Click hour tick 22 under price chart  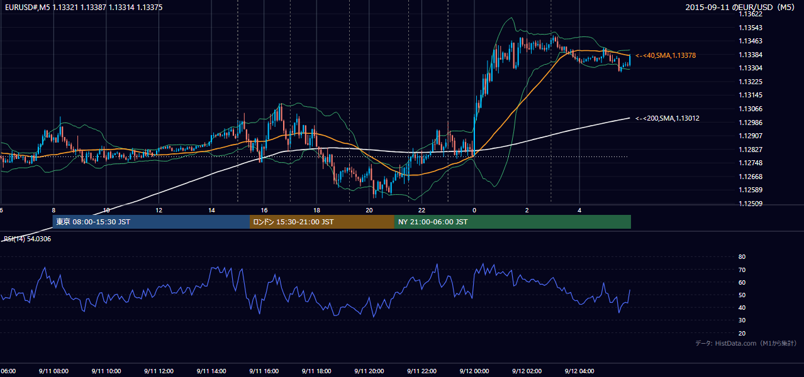point(422,210)
